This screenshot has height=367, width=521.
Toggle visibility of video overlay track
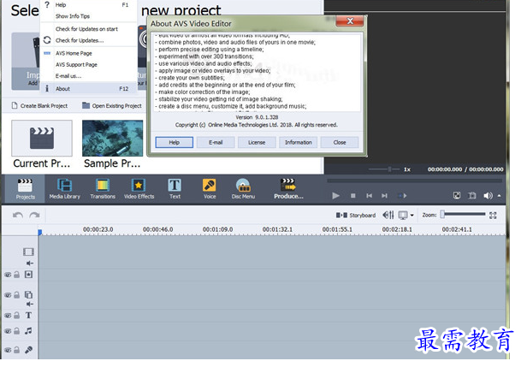[x=8, y=295]
